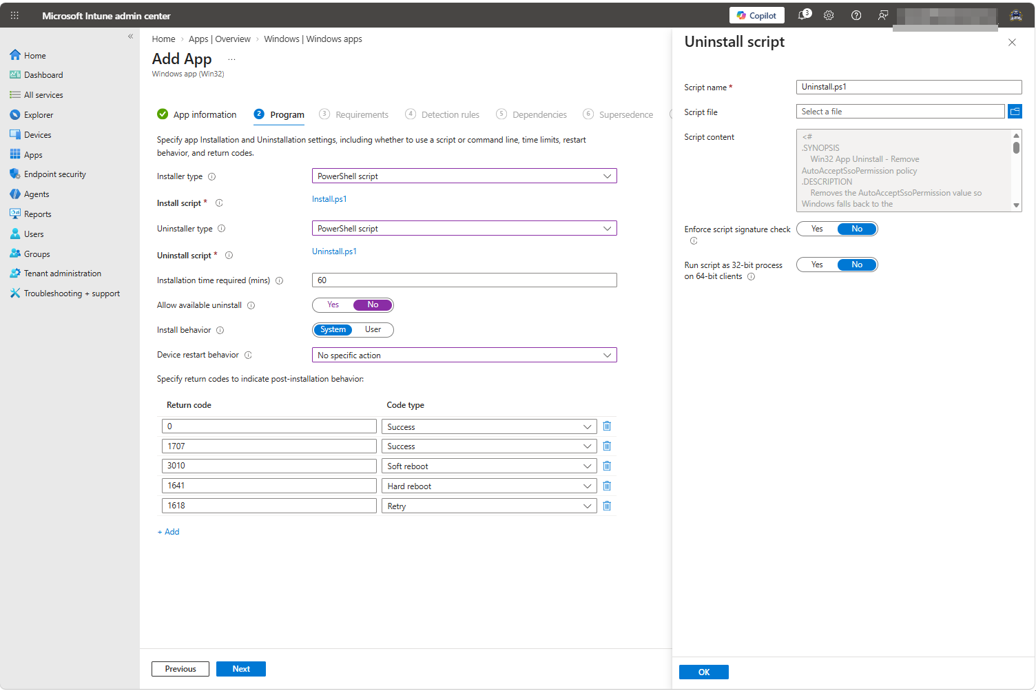
Task: Set Enforce script signature check to No
Action: click(857, 229)
